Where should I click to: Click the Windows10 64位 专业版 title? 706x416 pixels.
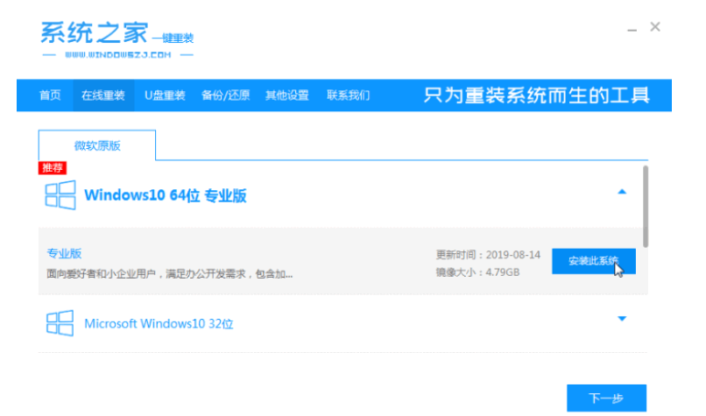pyautogui.click(x=166, y=196)
